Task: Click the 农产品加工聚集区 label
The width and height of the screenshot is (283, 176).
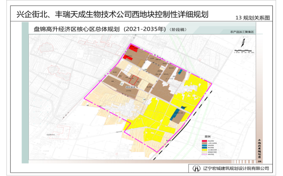Action: coord(242,32)
